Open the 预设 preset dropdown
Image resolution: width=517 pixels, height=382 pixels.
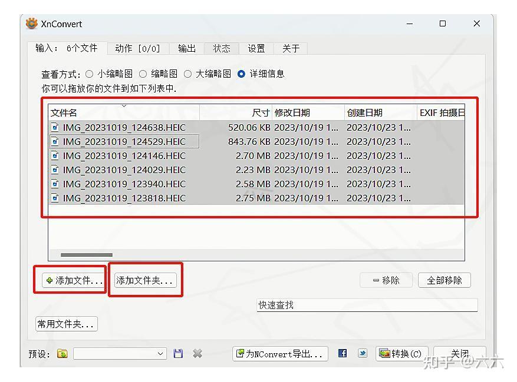[120, 354]
